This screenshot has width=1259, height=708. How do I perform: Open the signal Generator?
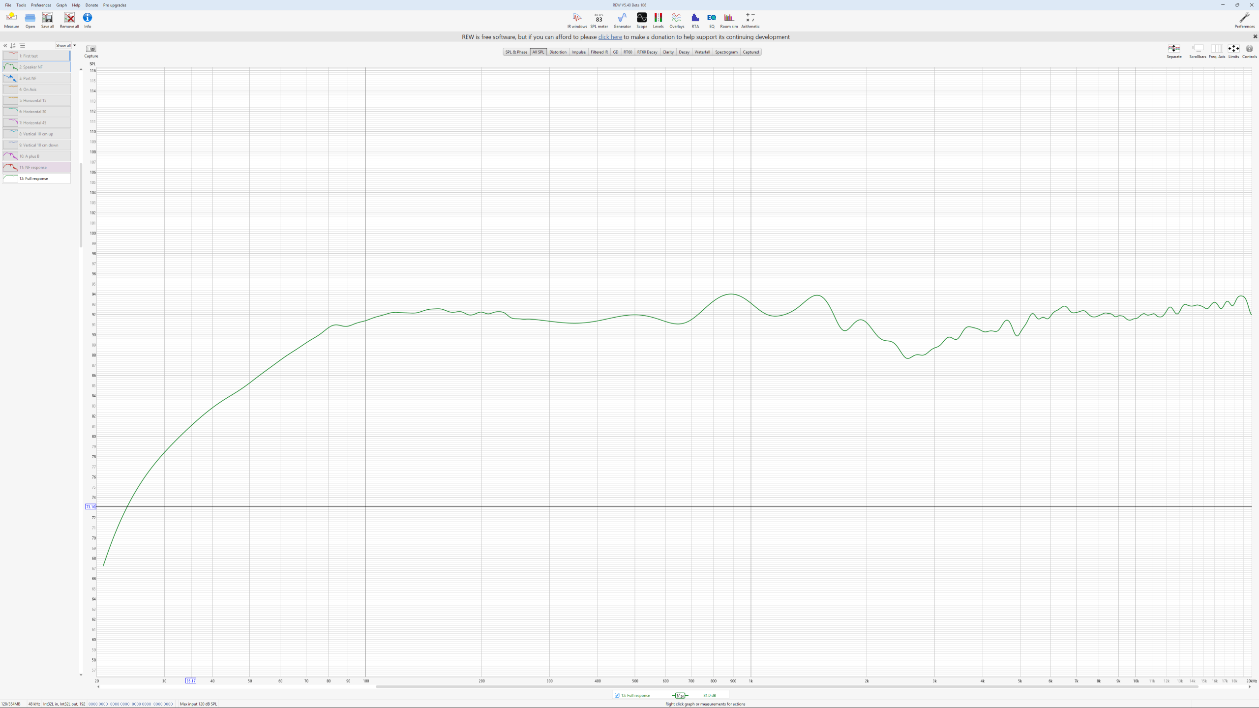(x=622, y=20)
